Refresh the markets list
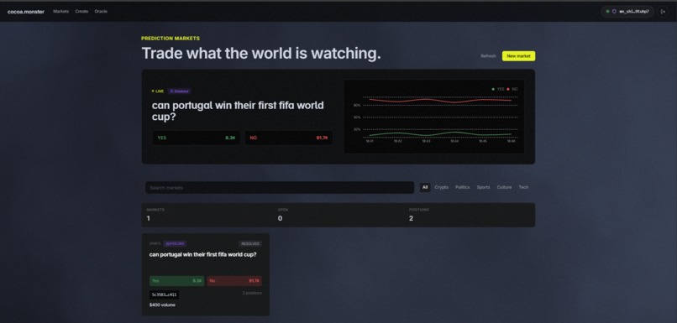This screenshot has height=323, width=677. (x=488, y=56)
